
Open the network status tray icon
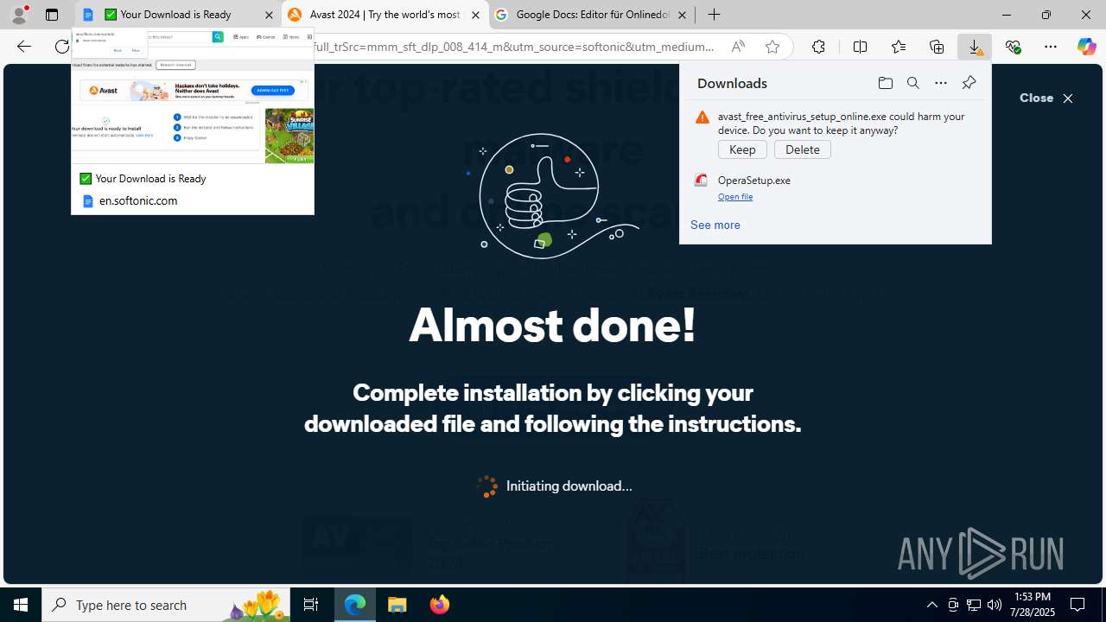point(974,605)
